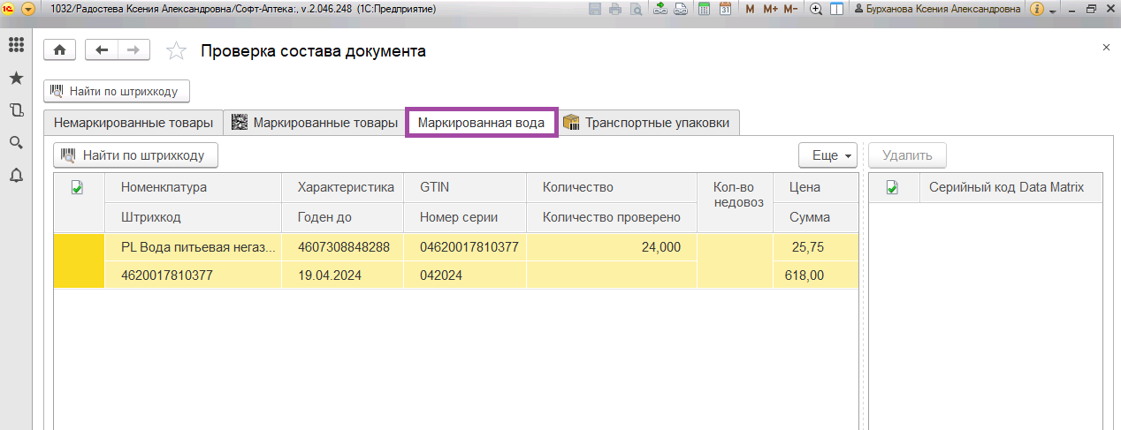The height and width of the screenshot is (430, 1121).
Task: Expand the Еще dropdown menu
Action: coord(828,155)
